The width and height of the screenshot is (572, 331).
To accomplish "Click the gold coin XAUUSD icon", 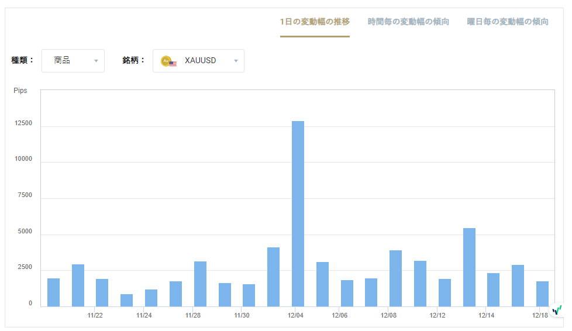I will click(168, 61).
